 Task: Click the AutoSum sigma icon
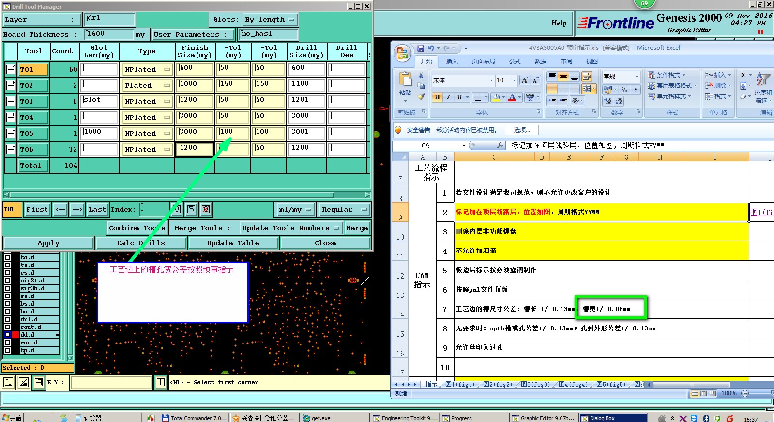743,75
